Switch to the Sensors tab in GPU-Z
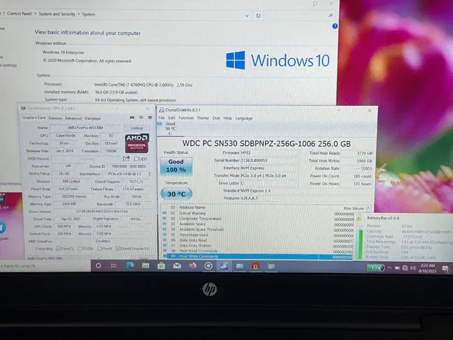 (x=55, y=118)
